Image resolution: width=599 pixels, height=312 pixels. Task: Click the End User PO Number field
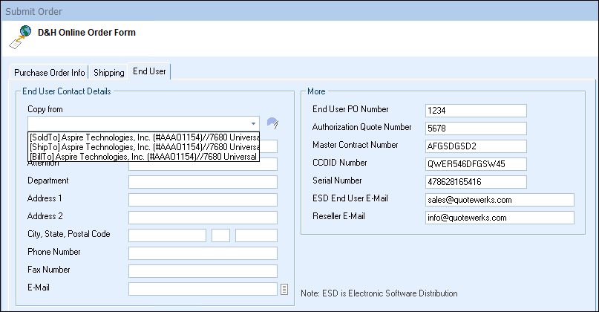pos(475,111)
